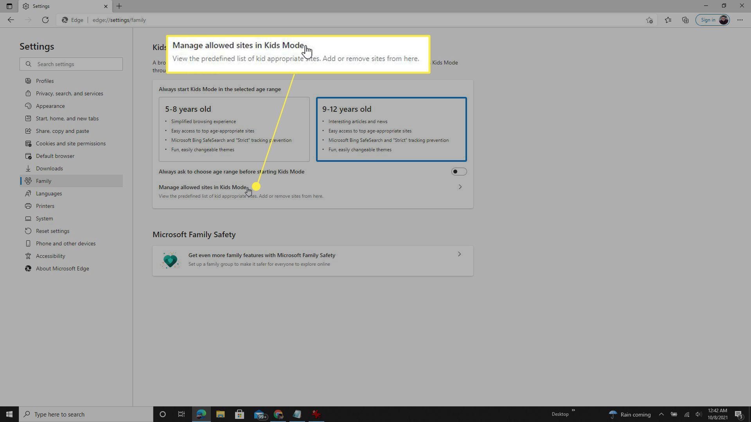Open the red taskbar app icon
Image resolution: width=751 pixels, height=422 pixels.
click(x=316, y=414)
